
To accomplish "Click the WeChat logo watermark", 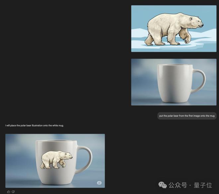I will click(x=163, y=185).
